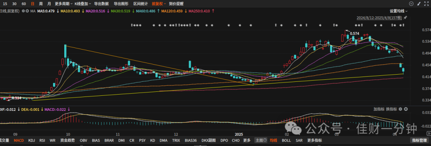Select the DKX副图 indicator tab

pos(209,140)
